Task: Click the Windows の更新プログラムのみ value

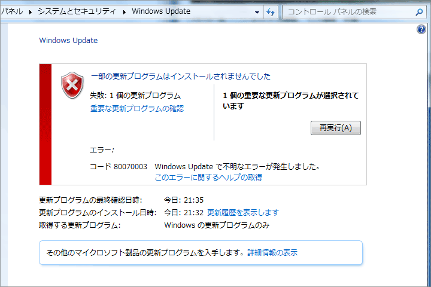Action: [217, 225]
